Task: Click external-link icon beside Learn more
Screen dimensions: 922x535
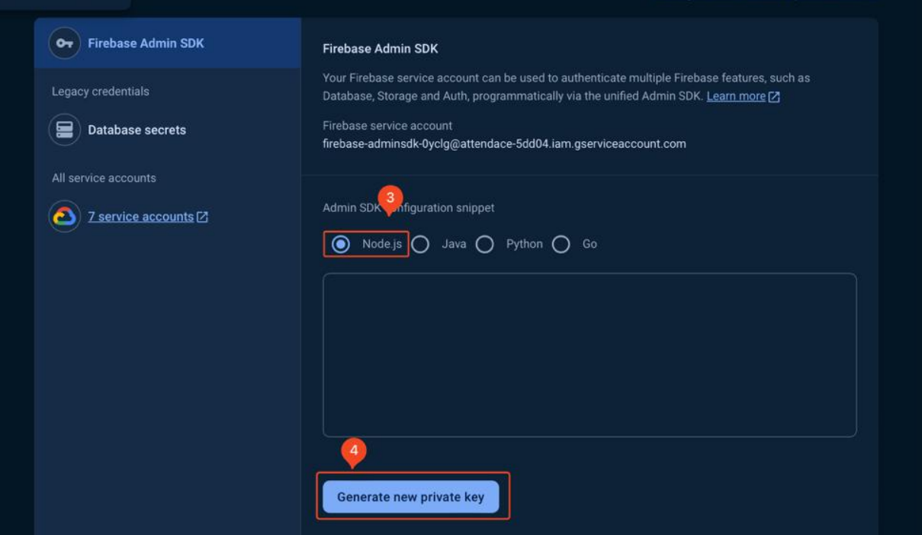Action: (774, 97)
